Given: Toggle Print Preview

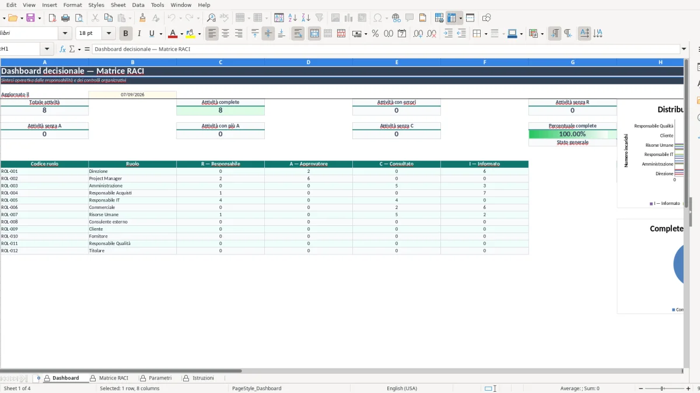Looking at the screenshot, I should [x=78, y=18].
